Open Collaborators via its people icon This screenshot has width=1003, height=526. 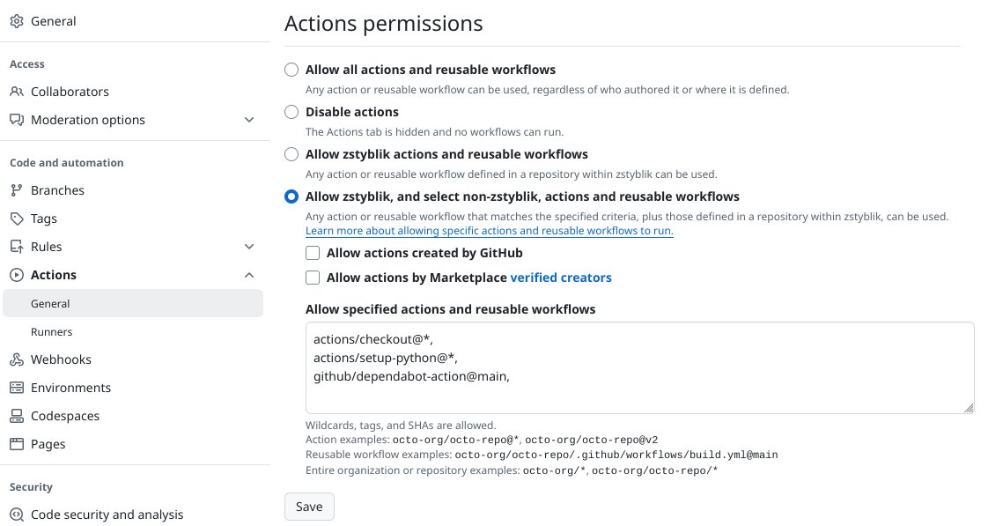[x=17, y=92]
